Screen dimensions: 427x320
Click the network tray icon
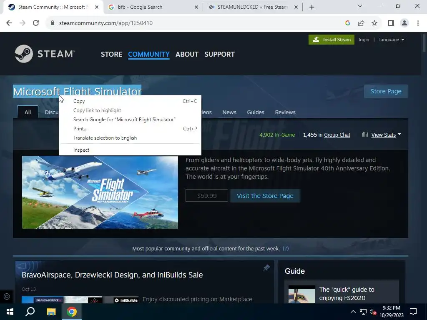coord(363,312)
